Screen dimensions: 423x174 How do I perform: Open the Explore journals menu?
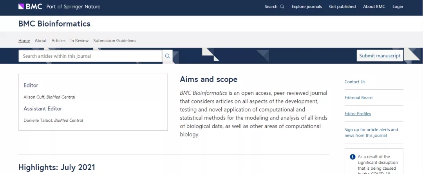(x=306, y=7)
